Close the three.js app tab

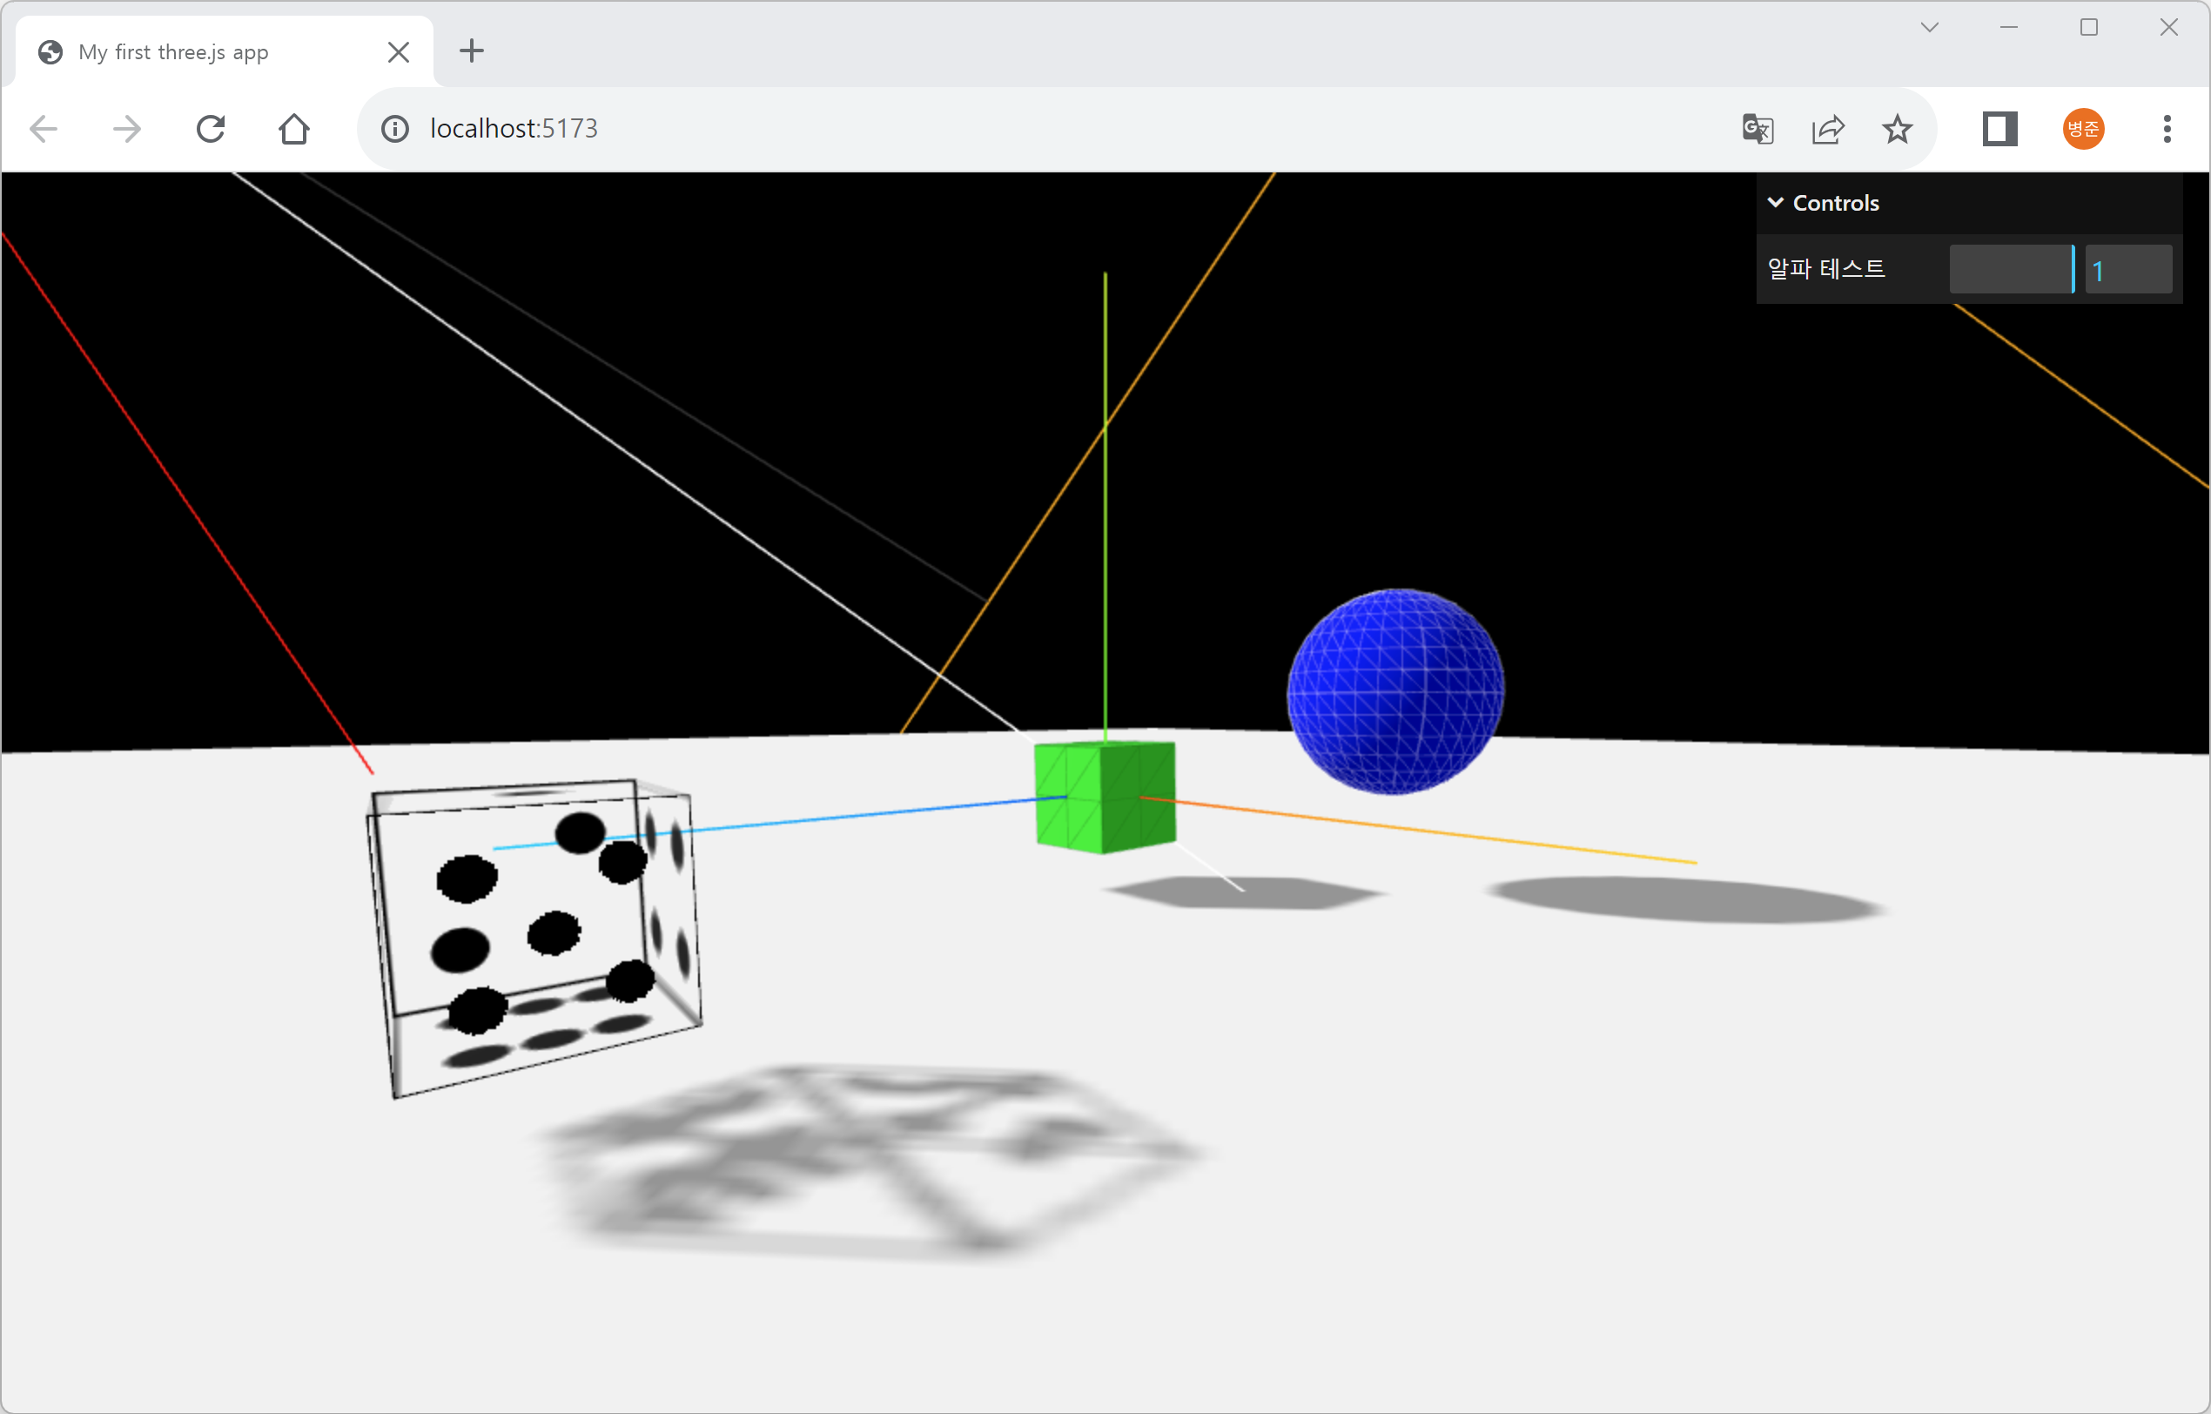point(399,52)
